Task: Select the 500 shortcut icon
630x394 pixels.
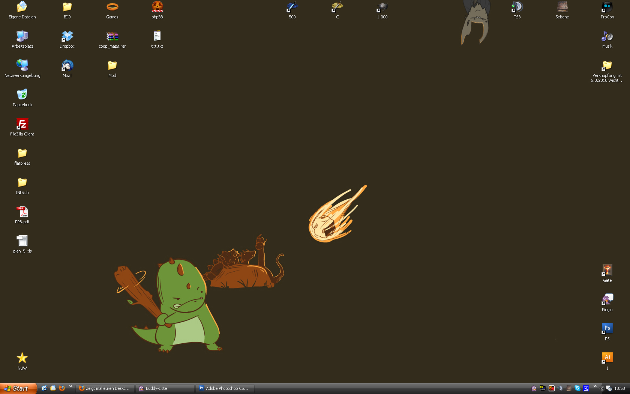Action: pyautogui.click(x=292, y=7)
